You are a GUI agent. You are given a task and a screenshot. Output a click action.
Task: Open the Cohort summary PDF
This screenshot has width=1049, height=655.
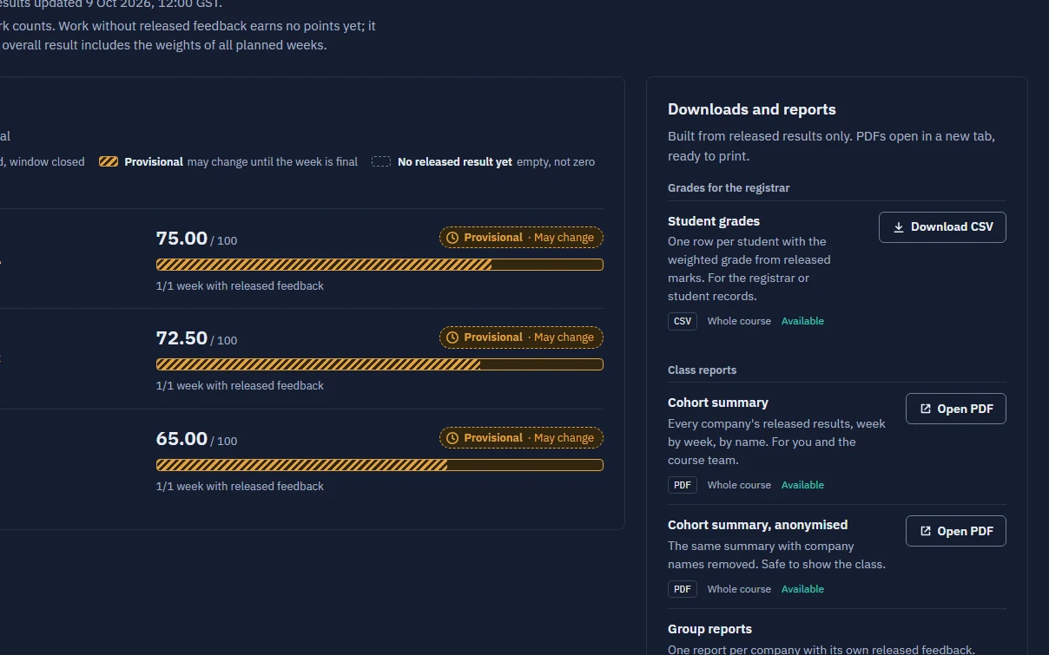click(x=955, y=409)
